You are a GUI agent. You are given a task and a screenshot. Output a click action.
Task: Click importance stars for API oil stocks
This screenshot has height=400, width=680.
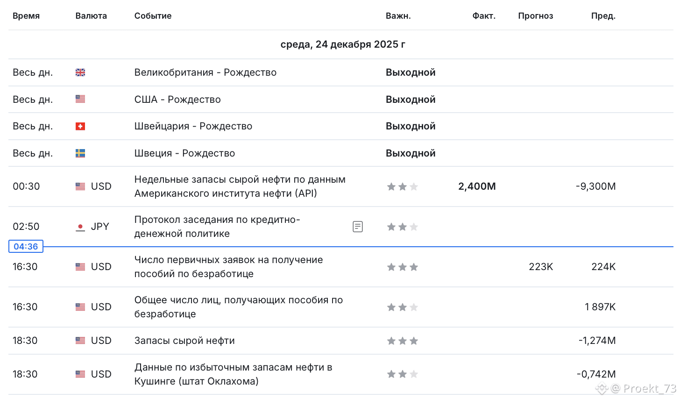coord(403,186)
